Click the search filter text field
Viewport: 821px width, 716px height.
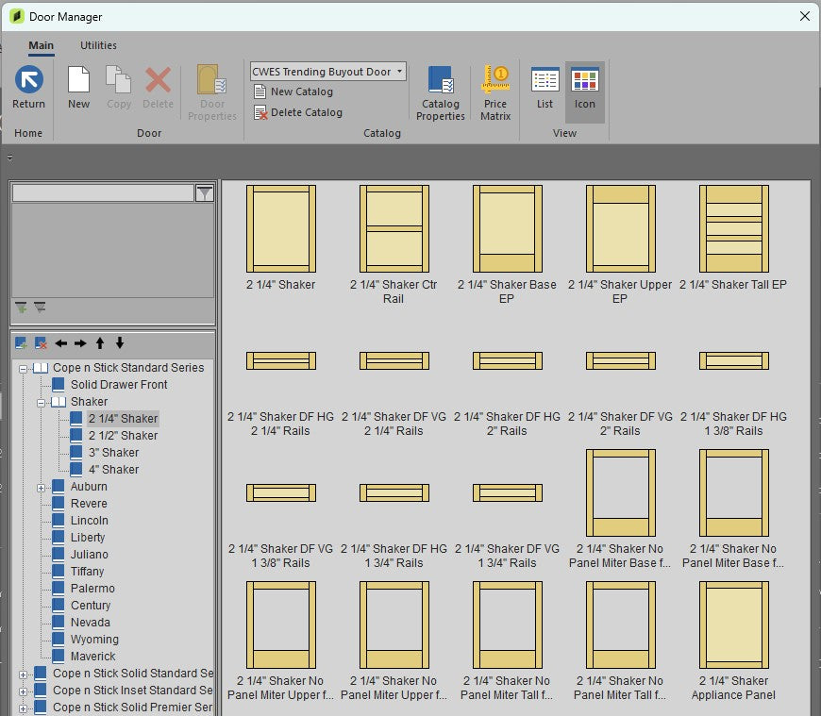103,193
